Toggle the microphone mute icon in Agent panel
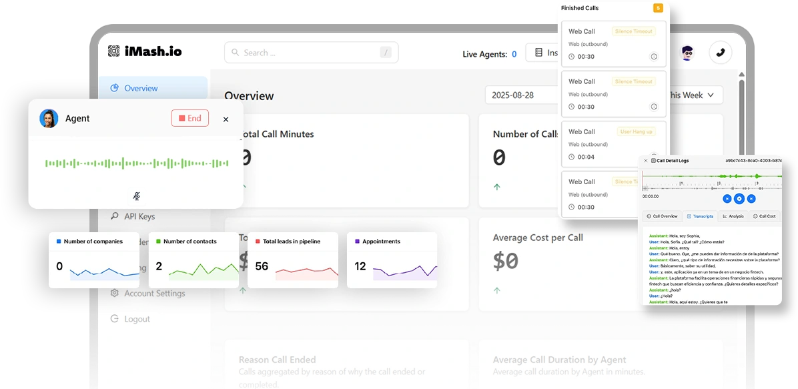Screen dimensions: 798x389 point(136,196)
